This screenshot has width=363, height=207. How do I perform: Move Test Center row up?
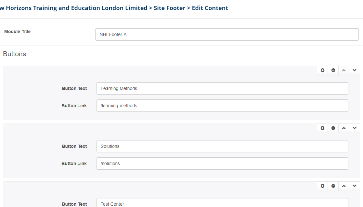(x=344, y=186)
